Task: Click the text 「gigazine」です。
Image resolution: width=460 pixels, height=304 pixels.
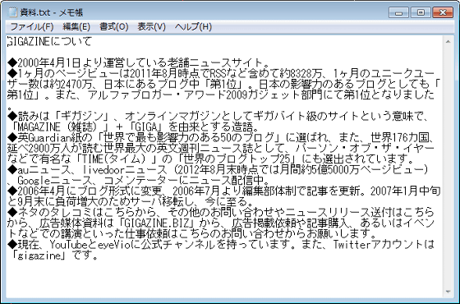Action: (x=55, y=255)
